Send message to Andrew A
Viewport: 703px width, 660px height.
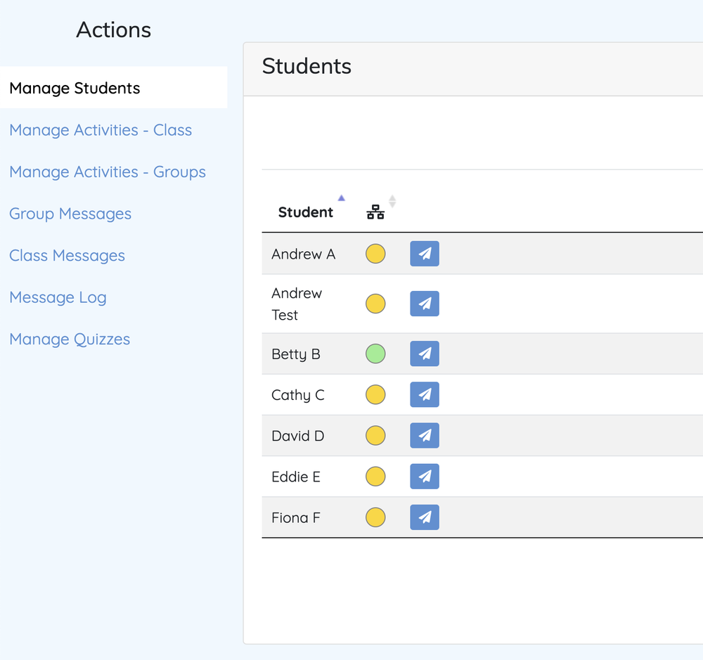424,254
